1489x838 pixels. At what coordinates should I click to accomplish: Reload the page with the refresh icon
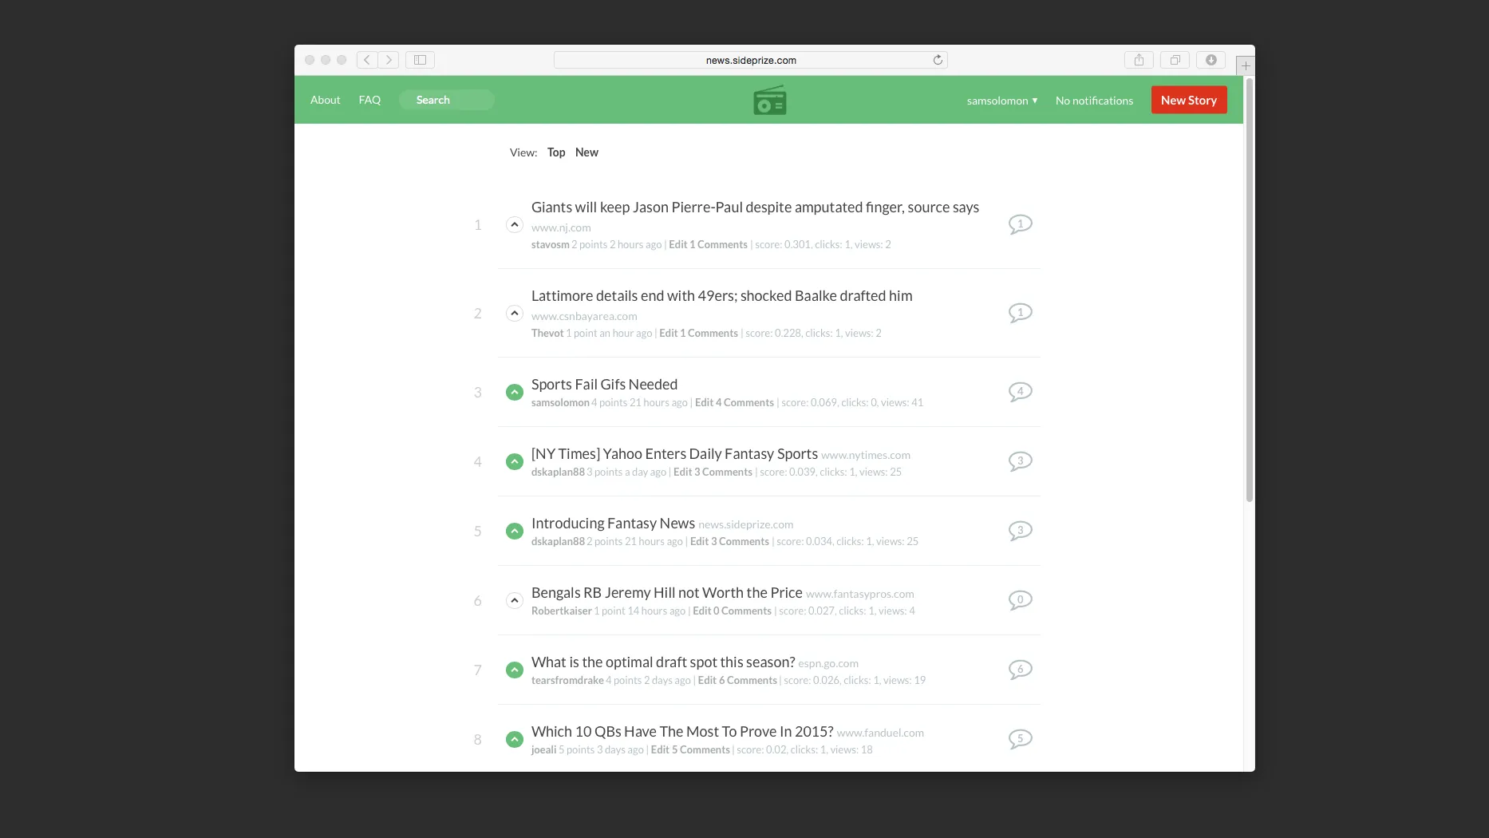(938, 60)
